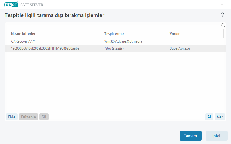
Task: Click the Sil button
Action: point(44,117)
